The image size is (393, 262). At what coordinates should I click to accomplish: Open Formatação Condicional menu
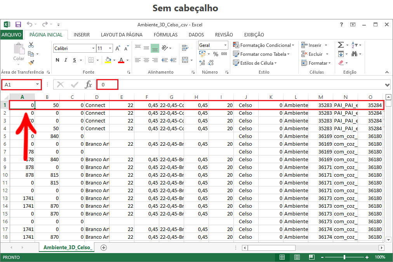click(264, 45)
